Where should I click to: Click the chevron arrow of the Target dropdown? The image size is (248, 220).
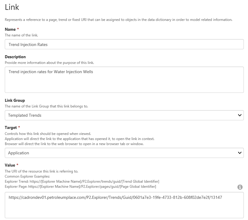point(239,153)
